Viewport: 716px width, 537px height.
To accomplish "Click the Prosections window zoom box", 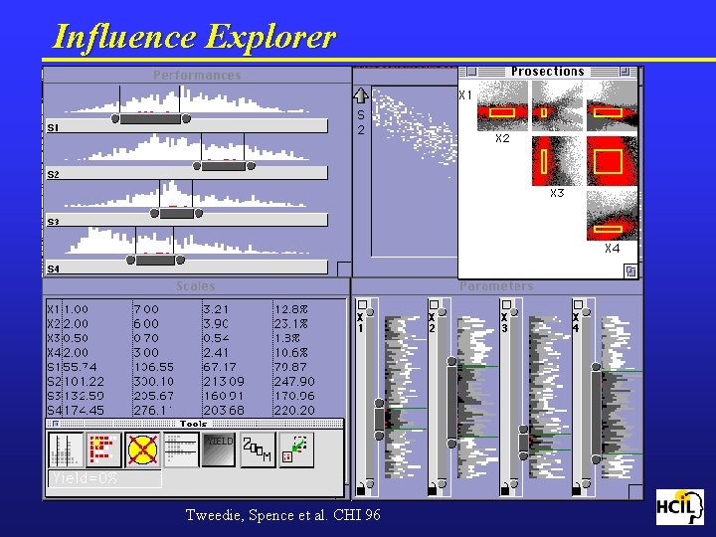I will click(625, 72).
